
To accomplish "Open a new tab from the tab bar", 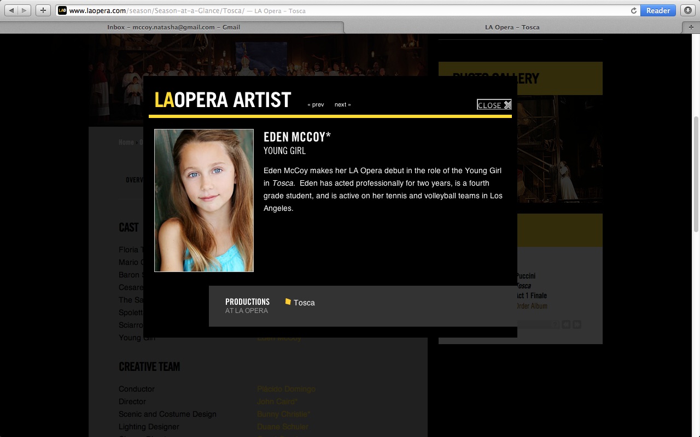I will tap(691, 27).
